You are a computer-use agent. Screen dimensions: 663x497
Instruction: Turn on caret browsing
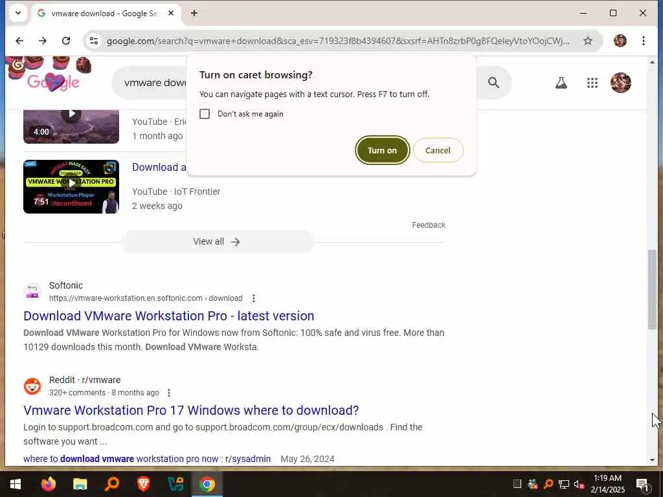tap(382, 150)
